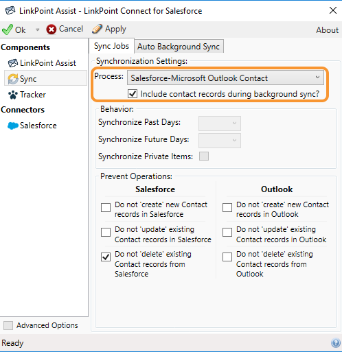The height and width of the screenshot is (352, 342).
Task: Toggle the Advanced Options checkbox
Action: pos(8,325)
